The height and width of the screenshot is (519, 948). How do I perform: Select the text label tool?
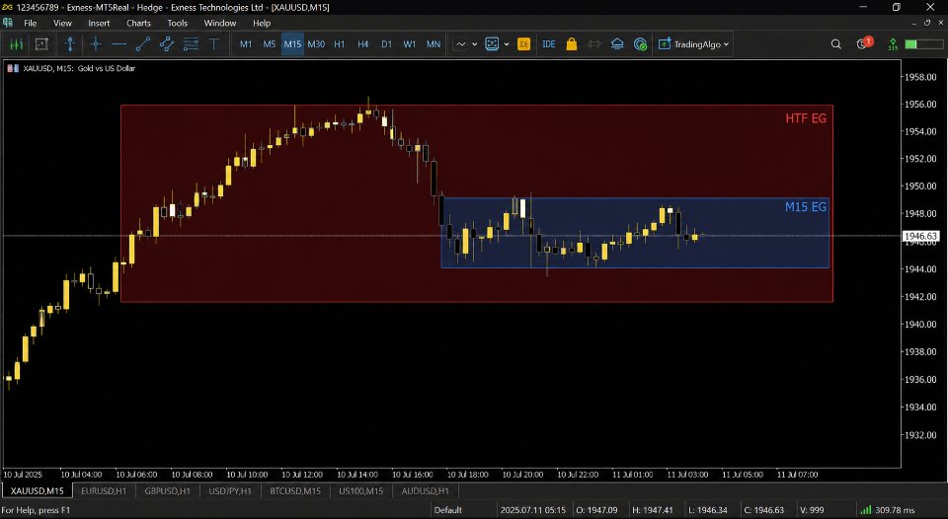coord(214,44)
